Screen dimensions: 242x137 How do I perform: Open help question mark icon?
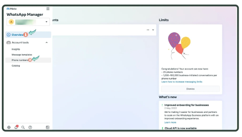[30, 127]
